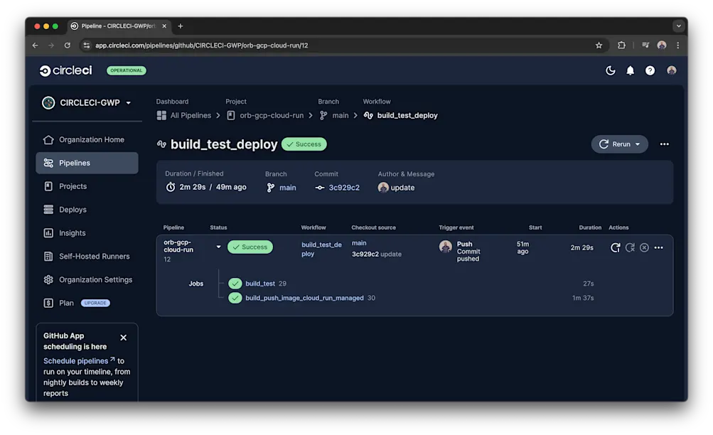Open commit 3c929c2 link
Viewport: 713px width, 435px height.
click(344, 188)
